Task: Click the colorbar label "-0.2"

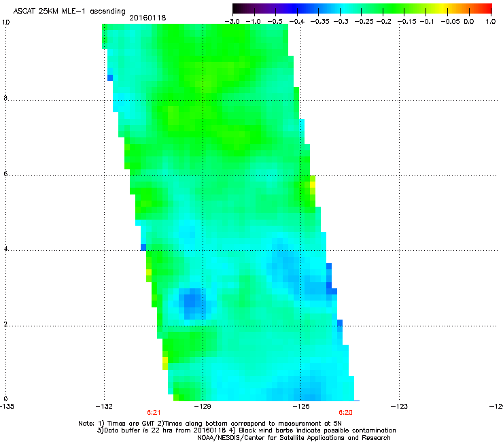Action: [383, 22]
